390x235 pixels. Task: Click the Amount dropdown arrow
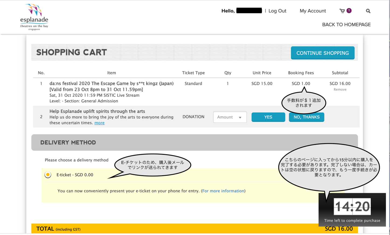(240, 117)
